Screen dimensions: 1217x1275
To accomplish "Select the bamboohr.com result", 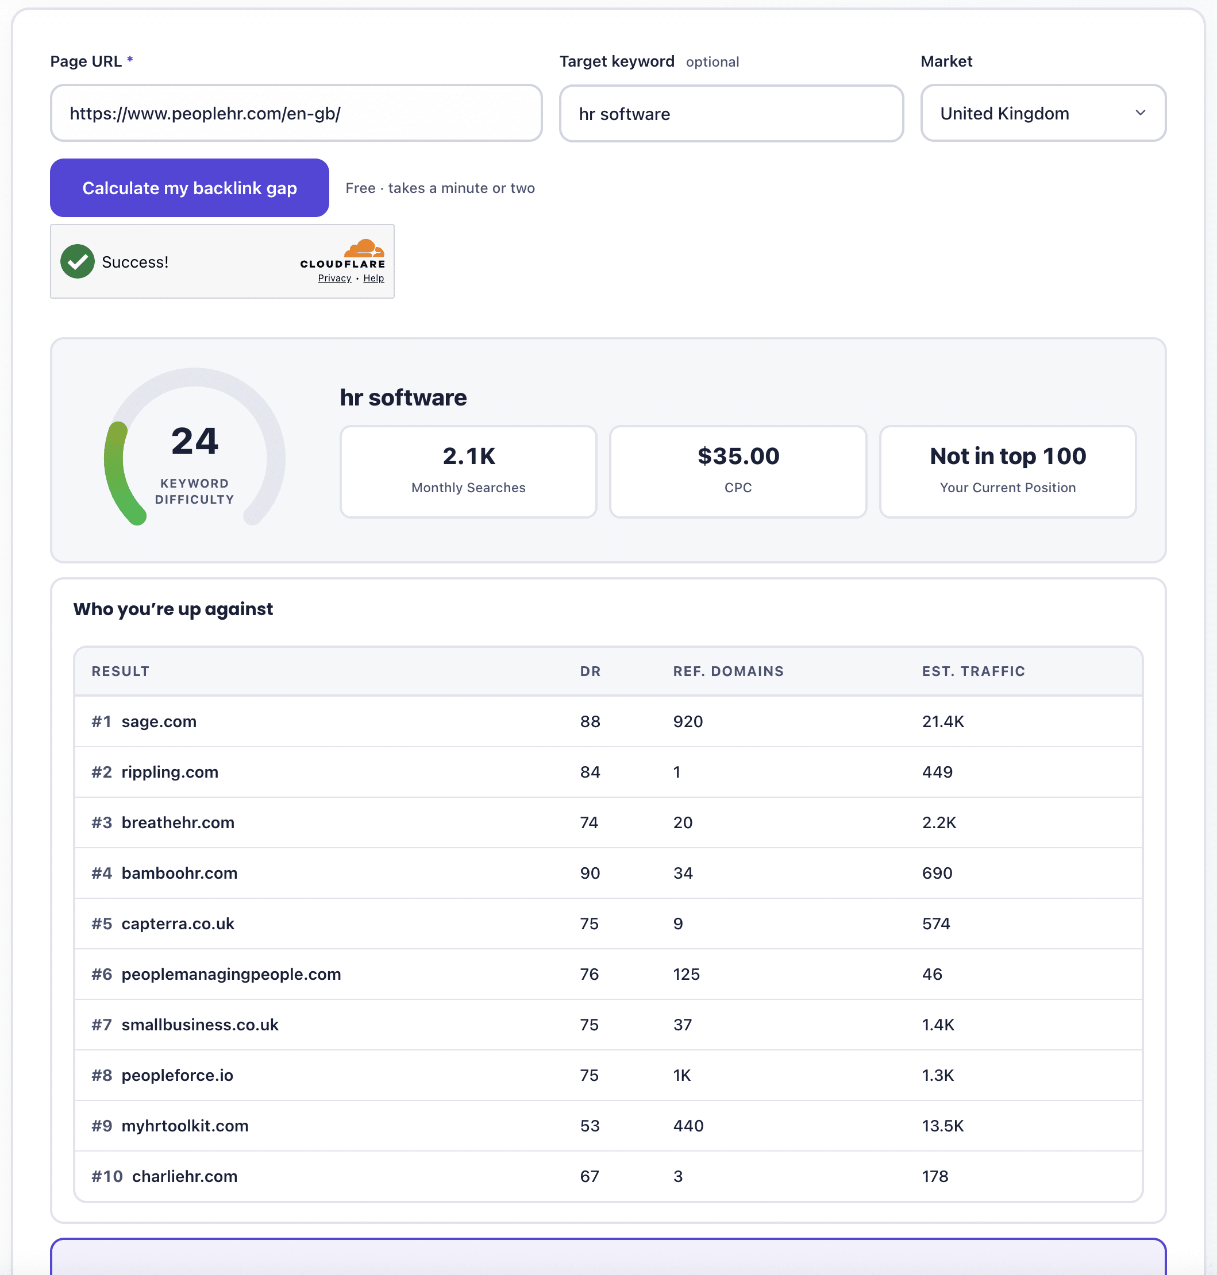I will coord(608,873).
